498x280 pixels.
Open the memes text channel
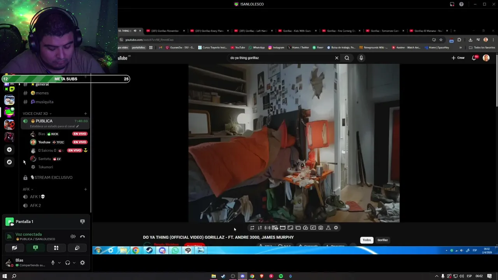(56, 93)
